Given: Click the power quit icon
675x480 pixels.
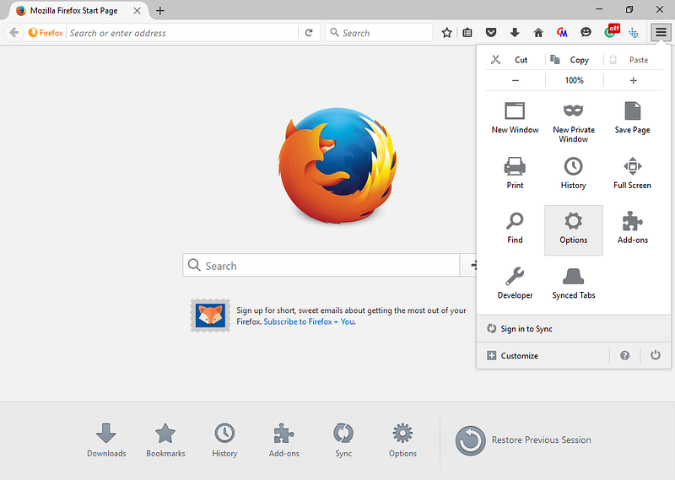Looking at the screenshot, I should 656,355.
